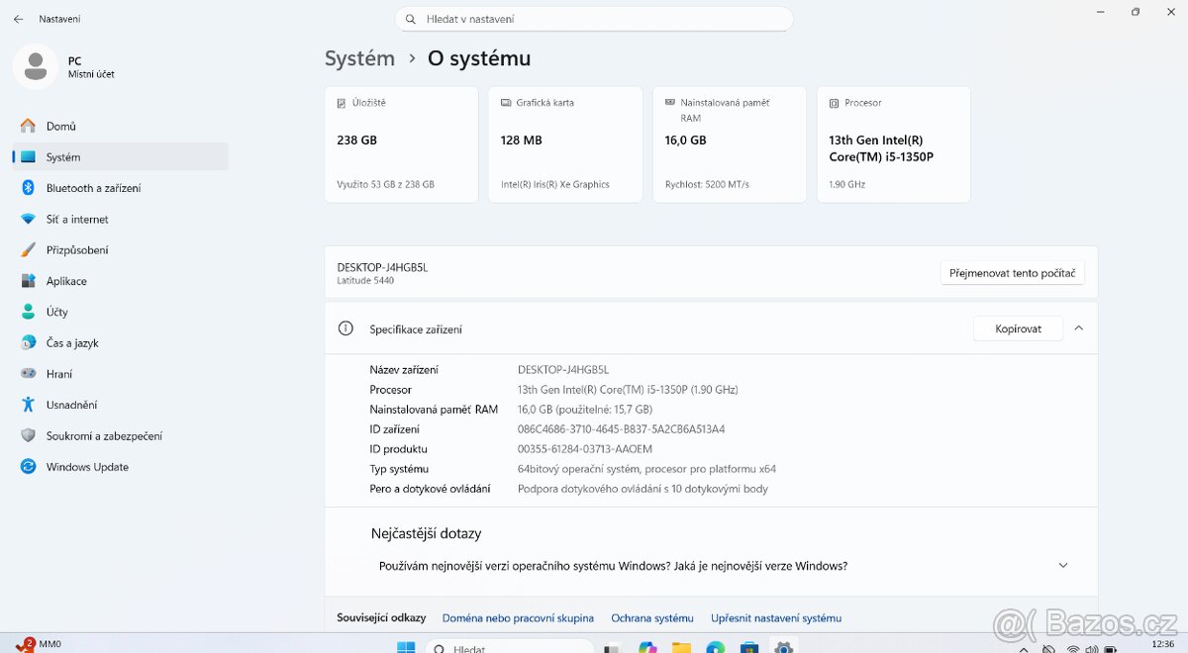Viewport: 1188px width, 653px height.
Task: Select the Hraní gaming settings
Action: [x=61, y=373]
